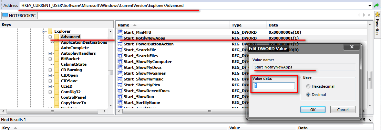This screenshot has width=381, height=130.
Task: Click the Keys tree scroll-up arrow
Action: pos(111,32)
